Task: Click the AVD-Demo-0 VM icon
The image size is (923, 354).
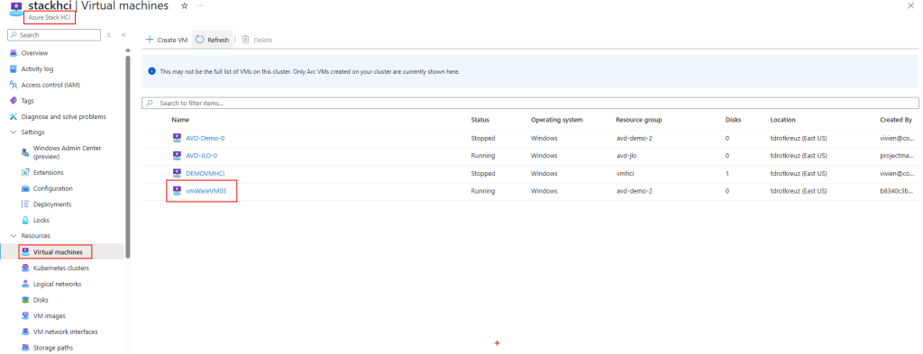Action: coord(177,138)
